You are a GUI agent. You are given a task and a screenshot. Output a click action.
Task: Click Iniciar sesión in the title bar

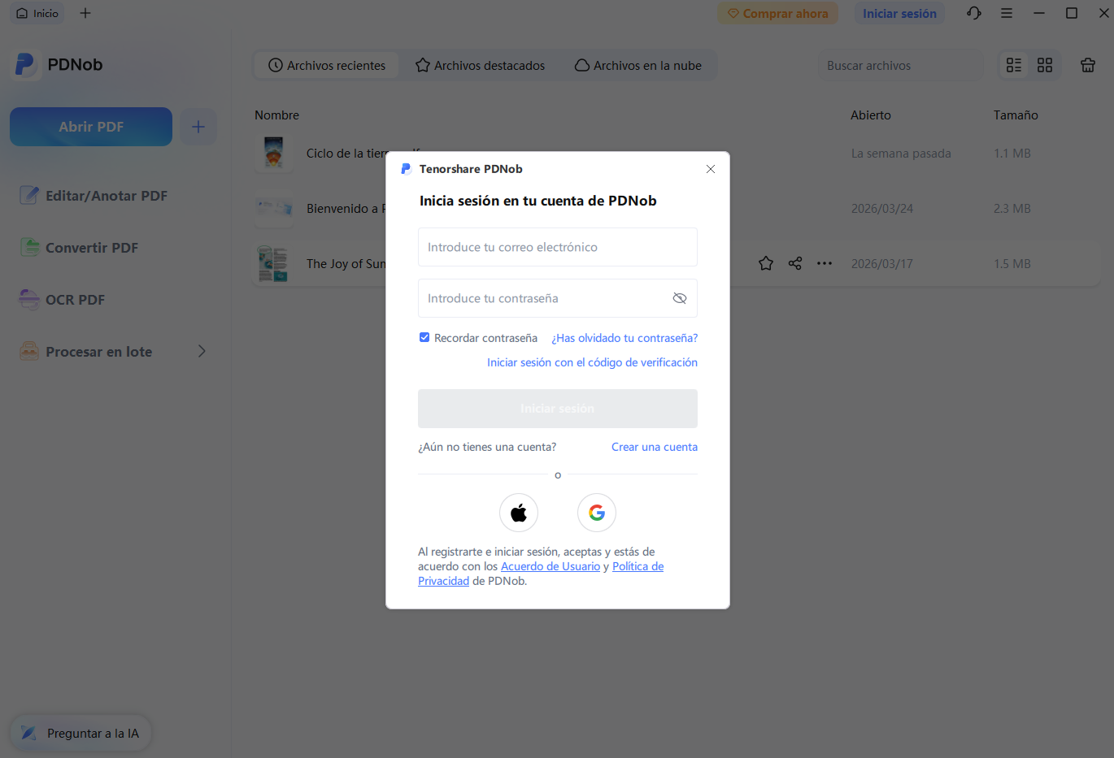(899, 14)
